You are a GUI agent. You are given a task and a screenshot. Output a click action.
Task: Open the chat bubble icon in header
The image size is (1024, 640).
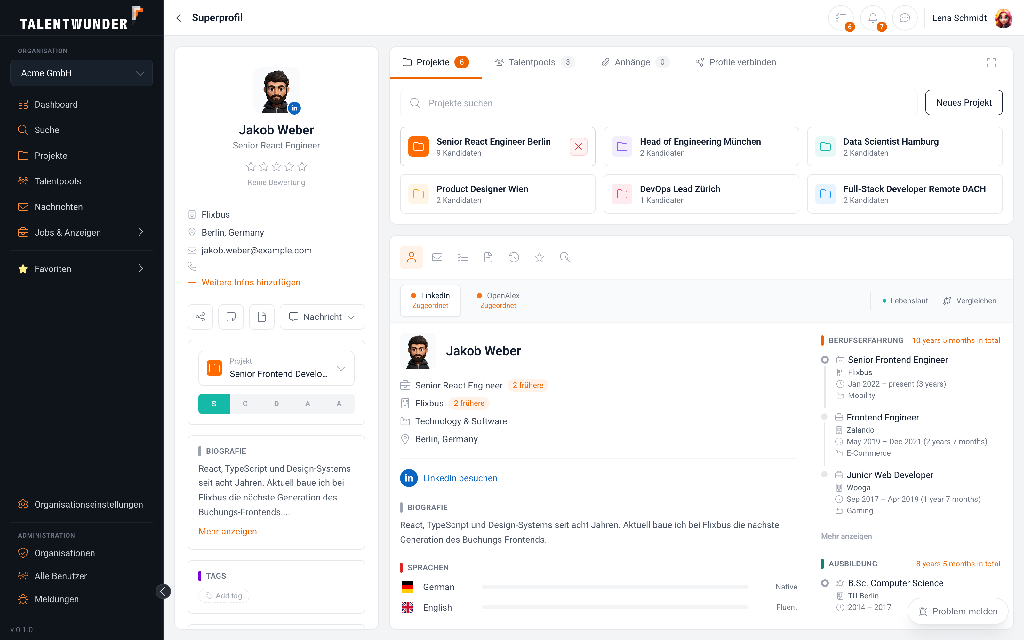click(x=905, y=18)
